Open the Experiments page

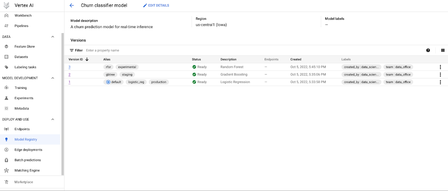point(24,98)
